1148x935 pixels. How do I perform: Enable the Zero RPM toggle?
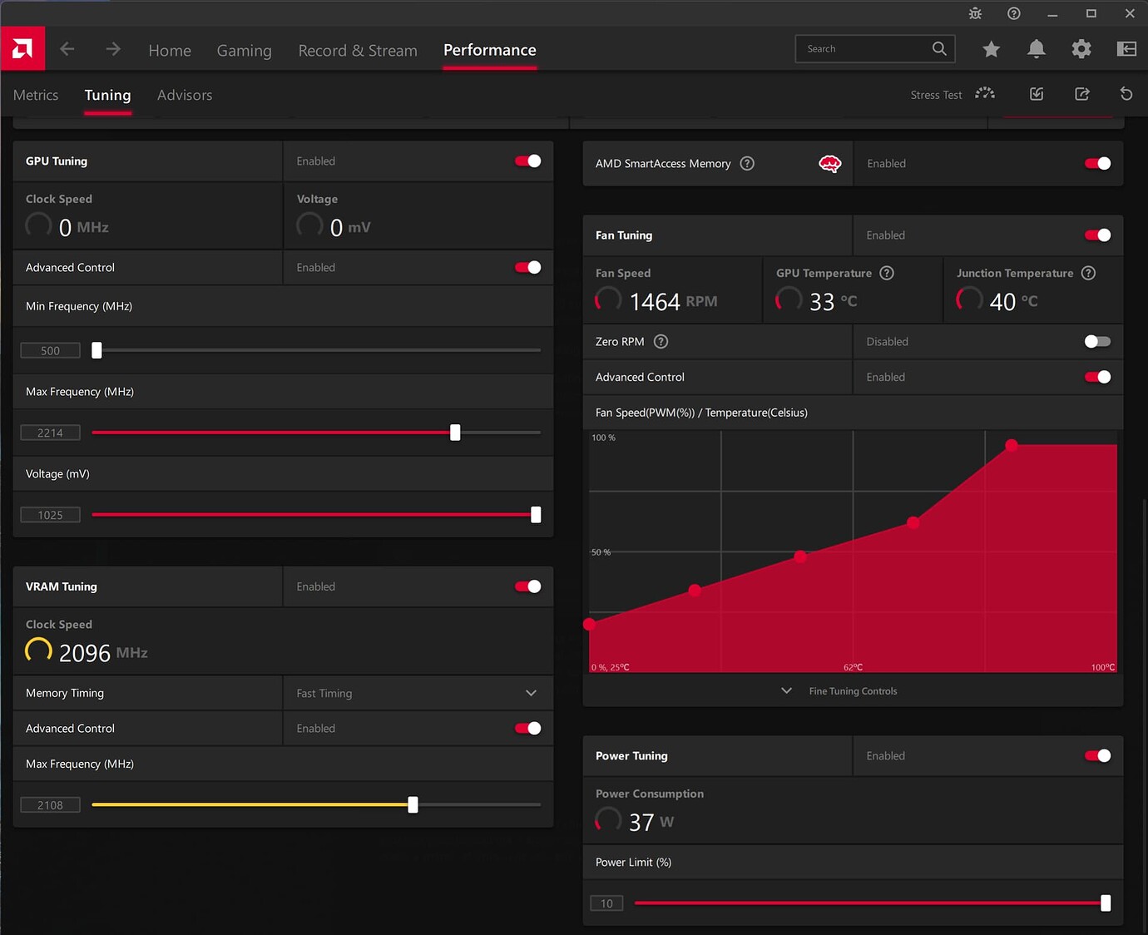coord(1097,341)
